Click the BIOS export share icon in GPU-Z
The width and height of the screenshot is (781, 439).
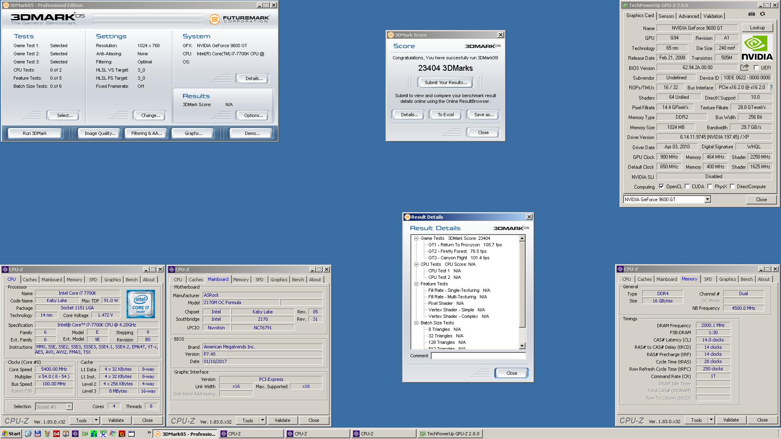point(744,67)
